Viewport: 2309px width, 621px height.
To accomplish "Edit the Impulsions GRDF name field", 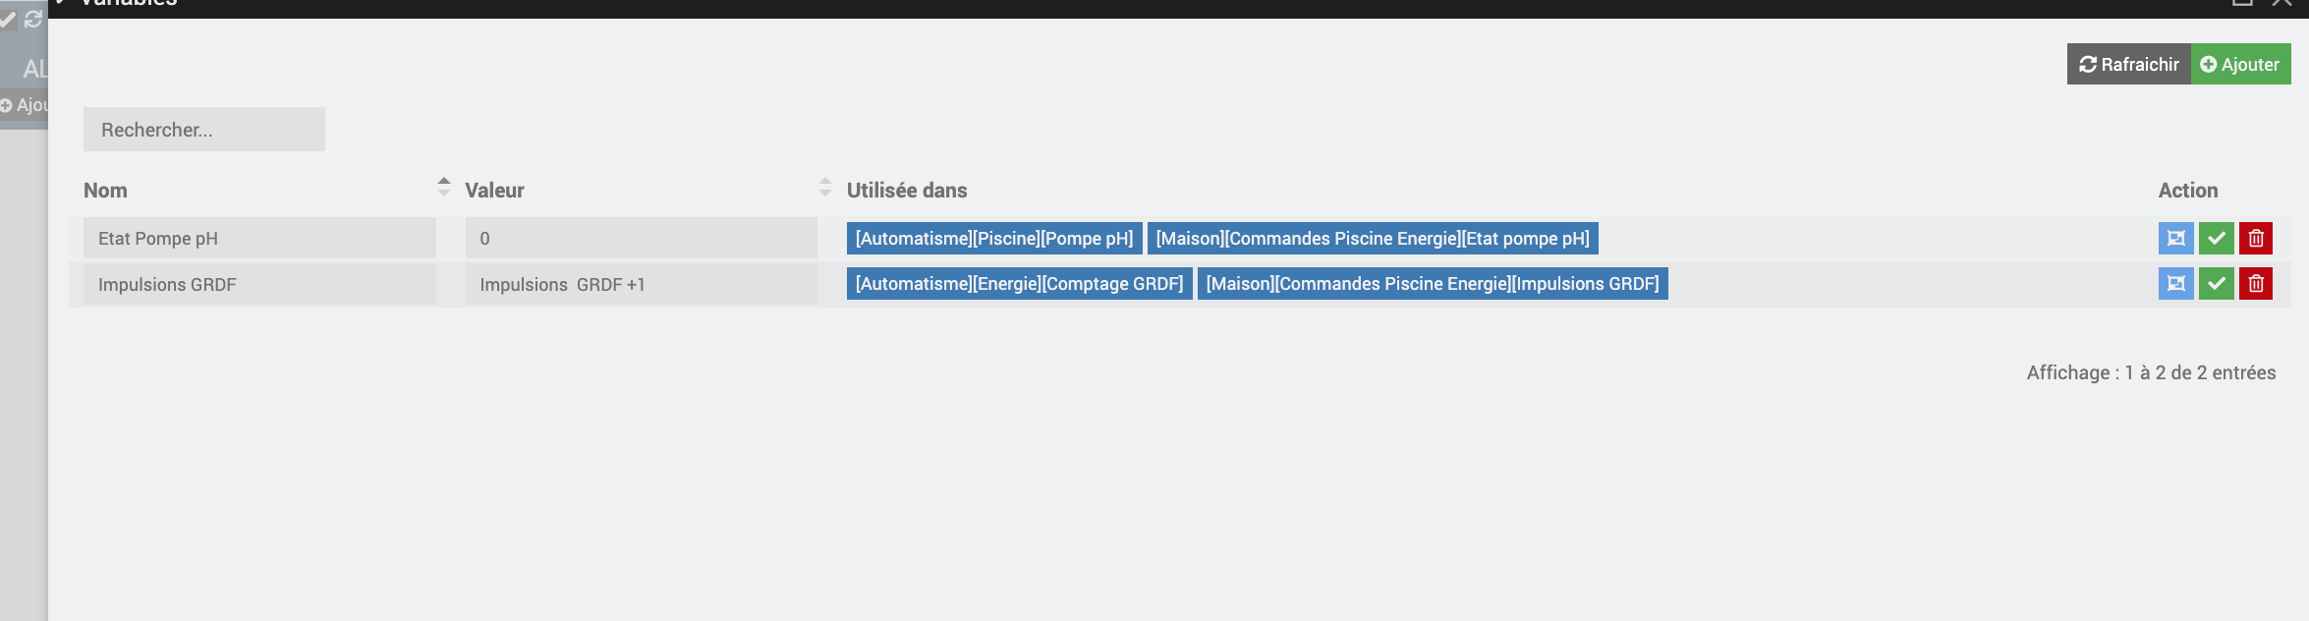I will tap(259, 284).
